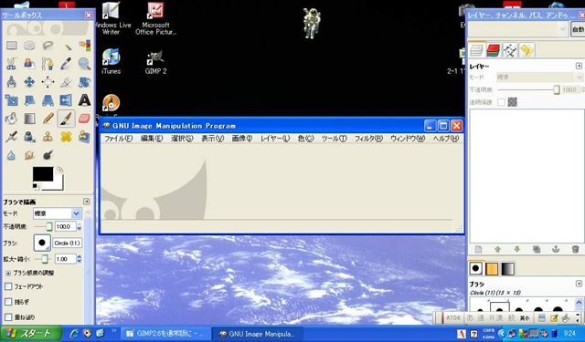The width and height of the screenshot is (585, 342).
Task: Select the Perspective tool
Action: point(48,100)
